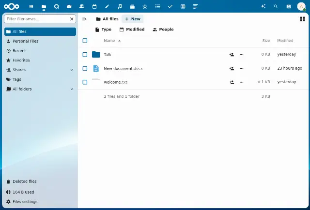The image size is (310, 210).
Task: Open the star-shaped app icon in top bar
Action: 145,6
